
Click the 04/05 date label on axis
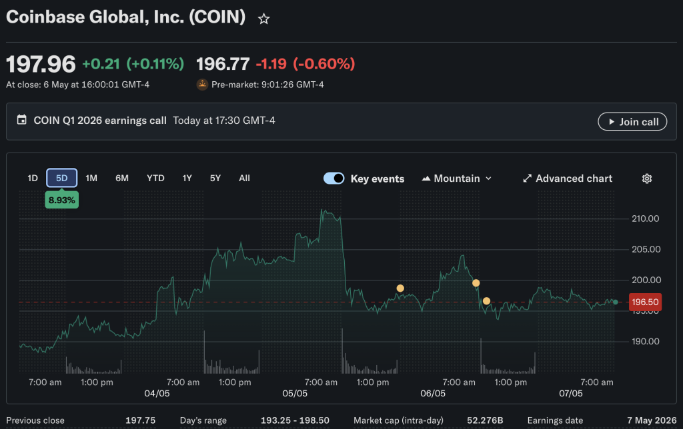[x=157, y=393]
